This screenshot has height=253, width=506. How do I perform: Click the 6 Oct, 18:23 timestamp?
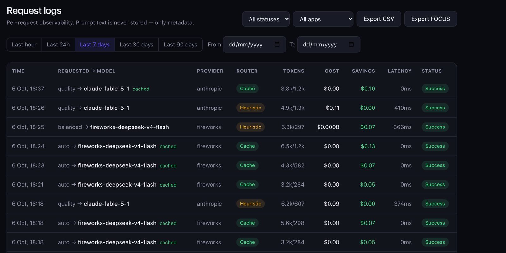pos(28,165)
